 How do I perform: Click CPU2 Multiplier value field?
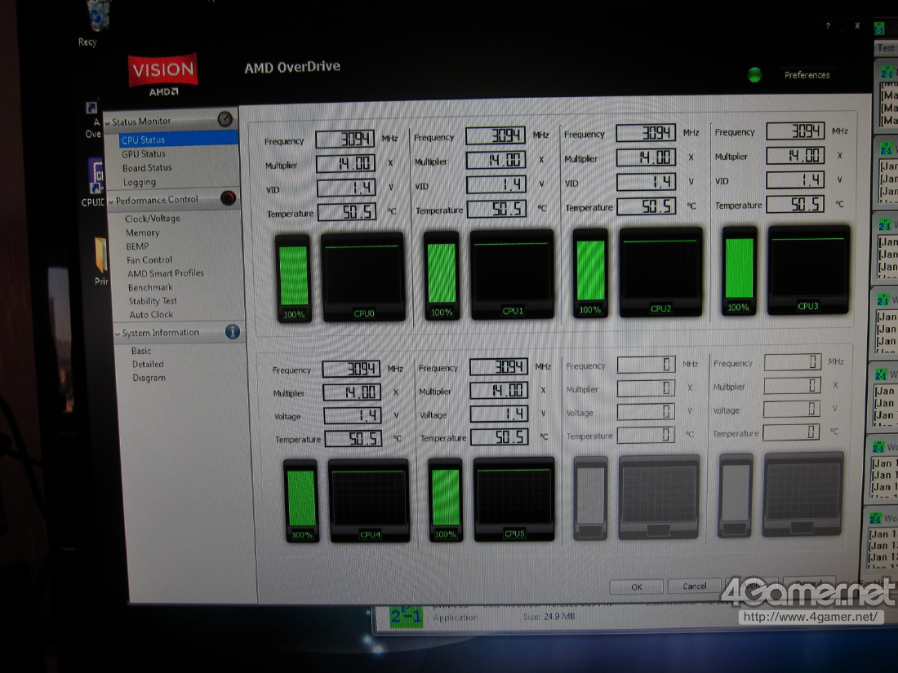pyautogui.click(x=646, y=157)
